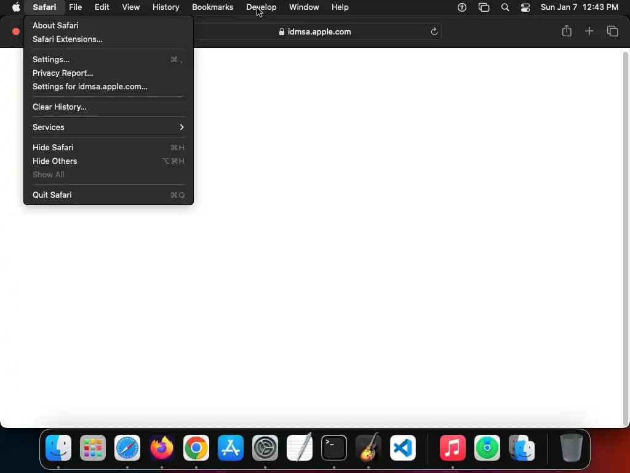Open the View menu
Viewport: 630px width, 473px height.
tap(131, 7)
